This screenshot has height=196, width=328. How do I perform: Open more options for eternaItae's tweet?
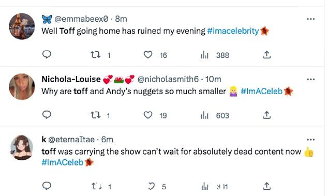pos(310,140)
